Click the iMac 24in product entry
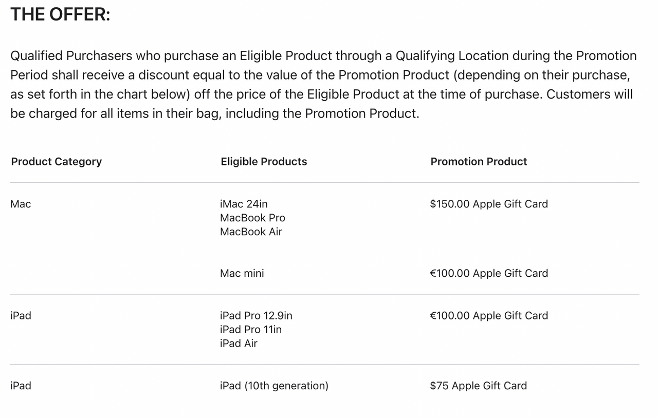The image size is (658, 419). click(244, 204)
